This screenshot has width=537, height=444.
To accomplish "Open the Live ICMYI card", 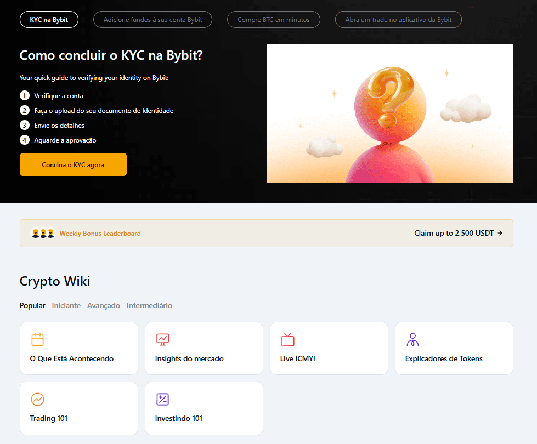I will pos(329,348).
